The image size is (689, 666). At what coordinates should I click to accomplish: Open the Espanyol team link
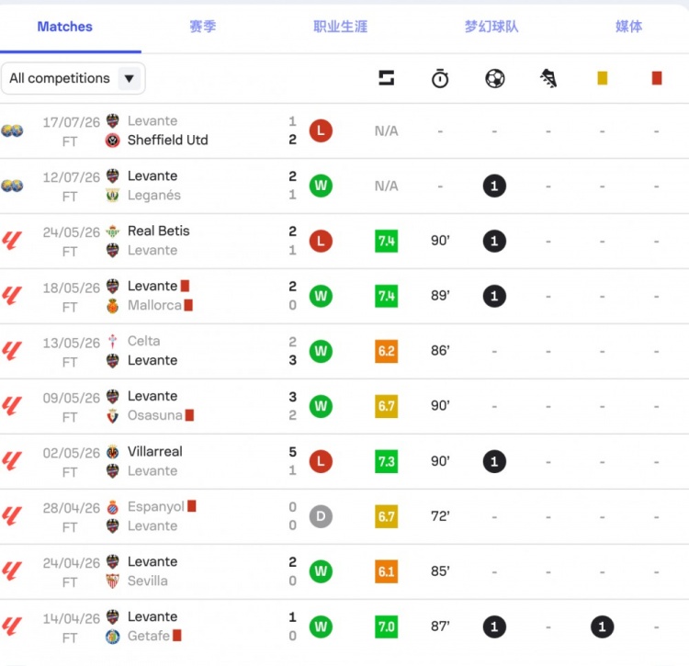[x=155, y=506]
